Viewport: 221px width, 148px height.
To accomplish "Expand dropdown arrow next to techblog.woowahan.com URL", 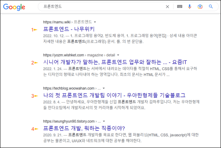I will [x=104, y=88].
